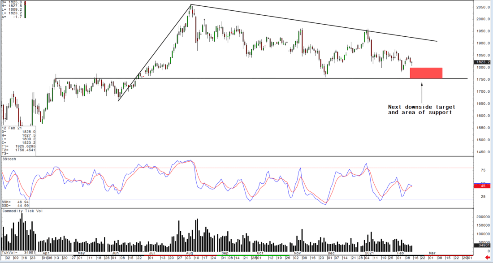The width and height of the screenshot is (493, 263).
Task: Click the 'Next downside target' annotation text
Action: point(421,107)
